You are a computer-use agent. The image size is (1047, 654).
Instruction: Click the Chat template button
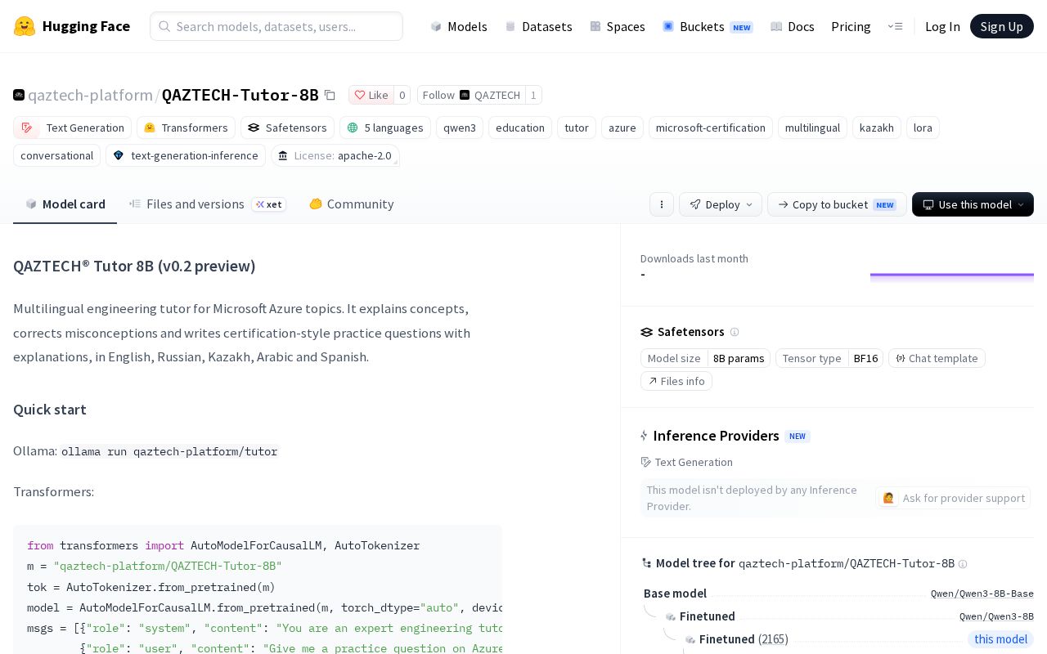point(937,358)
